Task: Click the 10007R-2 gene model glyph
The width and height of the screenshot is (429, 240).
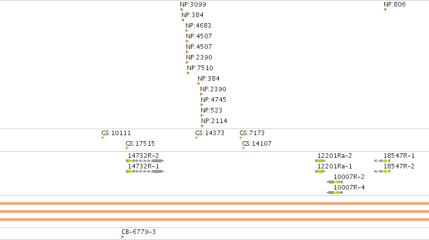Action: click(335, 182)
